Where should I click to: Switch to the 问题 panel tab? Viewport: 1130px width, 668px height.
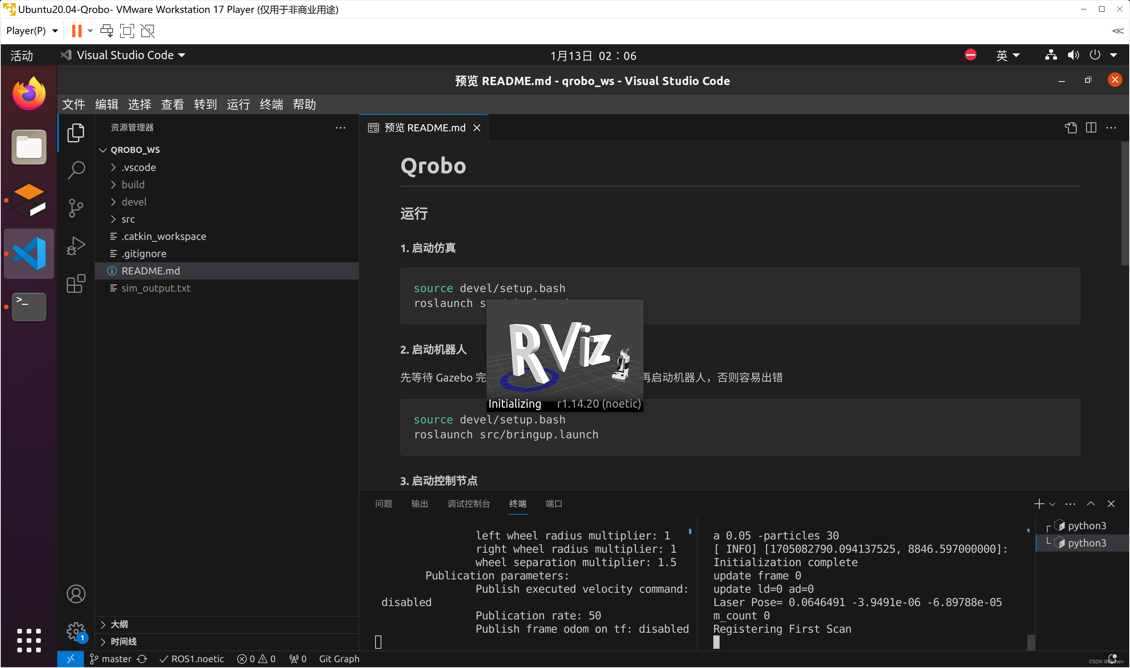(383, 504)
